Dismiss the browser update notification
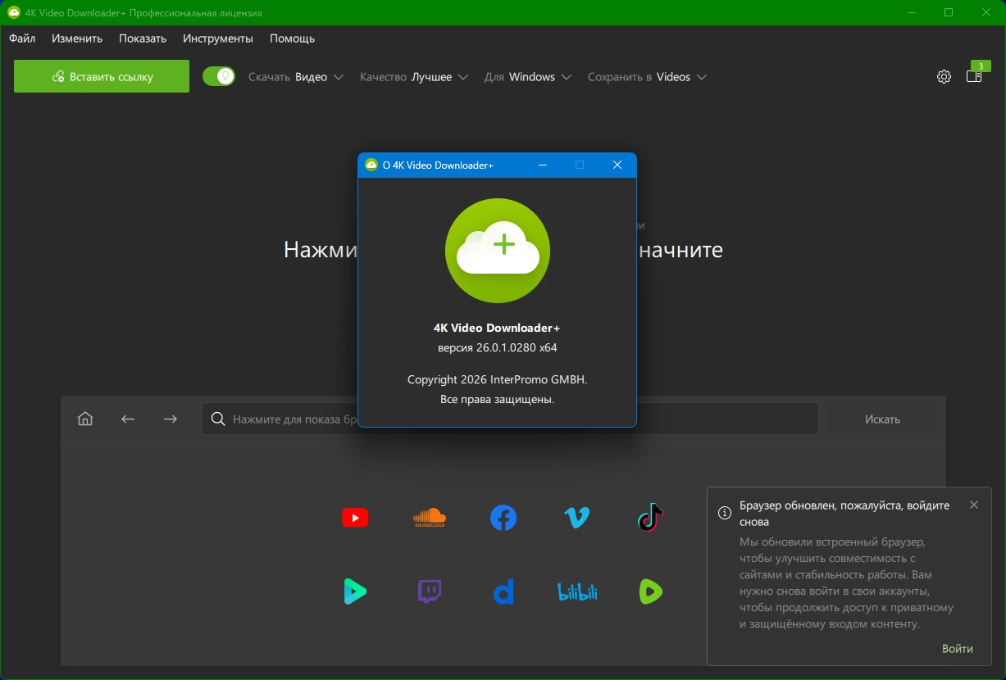Image resolution: width=1006 pixels, height=680 pixels. 974,505
